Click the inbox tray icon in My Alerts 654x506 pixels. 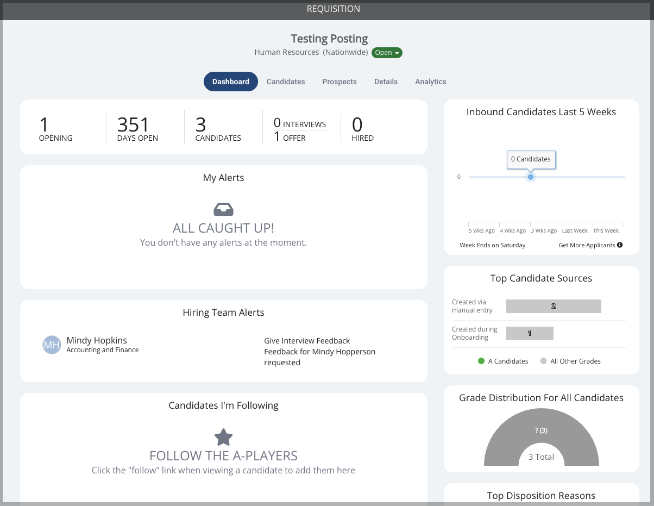tap(224, 209)
